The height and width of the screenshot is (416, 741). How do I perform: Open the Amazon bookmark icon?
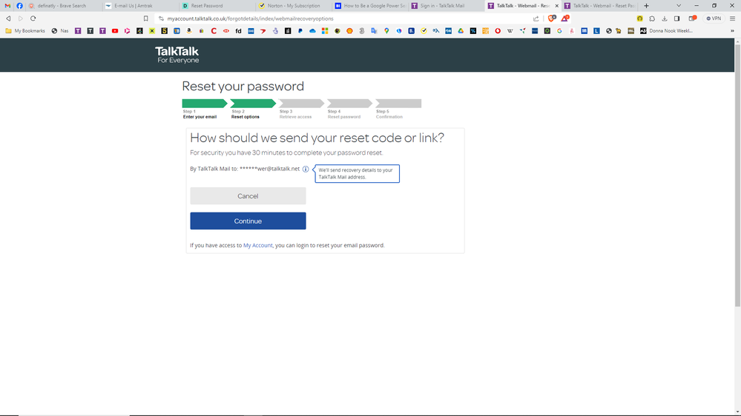(189, 31)
